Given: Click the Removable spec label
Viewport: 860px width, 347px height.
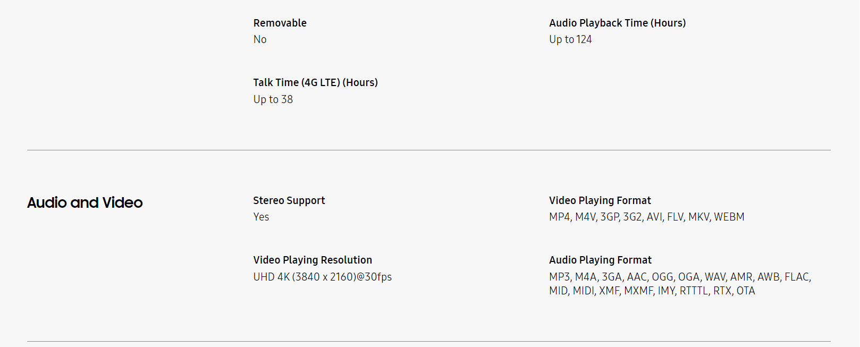Looking at the screenshot, I should click(280, 23).
